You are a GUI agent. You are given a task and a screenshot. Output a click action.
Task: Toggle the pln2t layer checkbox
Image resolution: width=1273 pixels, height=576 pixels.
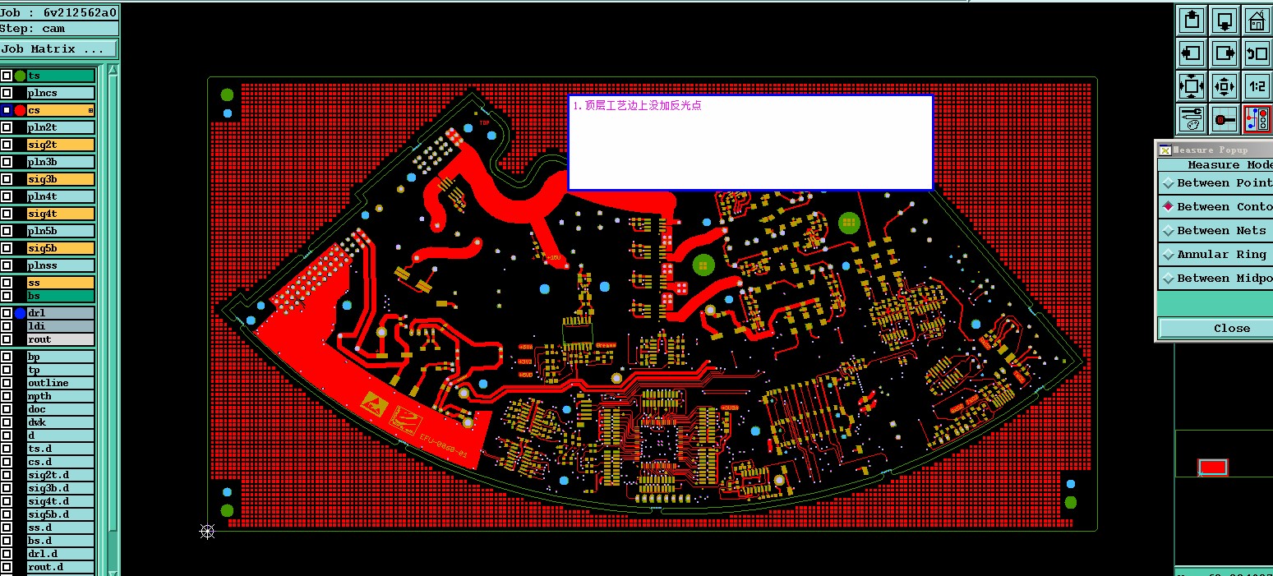(7, 127)
